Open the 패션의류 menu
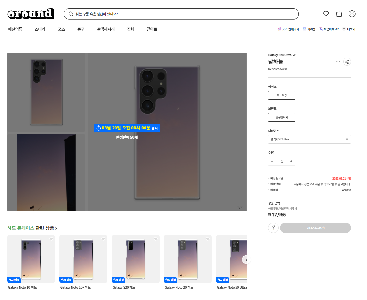Image resolution: width=367 pixels, height=300 pixels. (15, 29)
